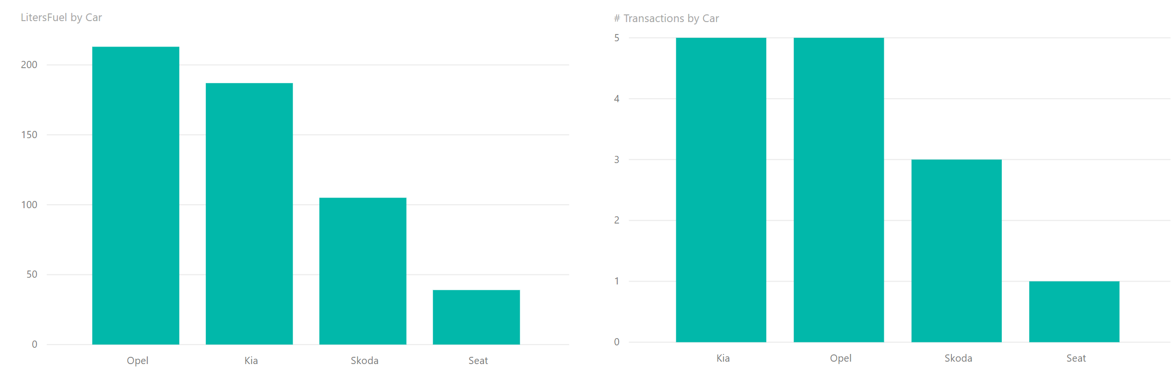Image resolution: width=1173 pixels, height=377 pixels.
Task: Click the Opel axis label in LitersFuel chart
Action: pos(137,361)
